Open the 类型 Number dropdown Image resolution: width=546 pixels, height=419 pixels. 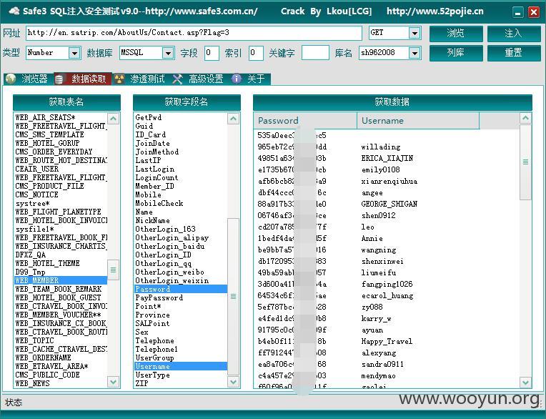point(74,53)
